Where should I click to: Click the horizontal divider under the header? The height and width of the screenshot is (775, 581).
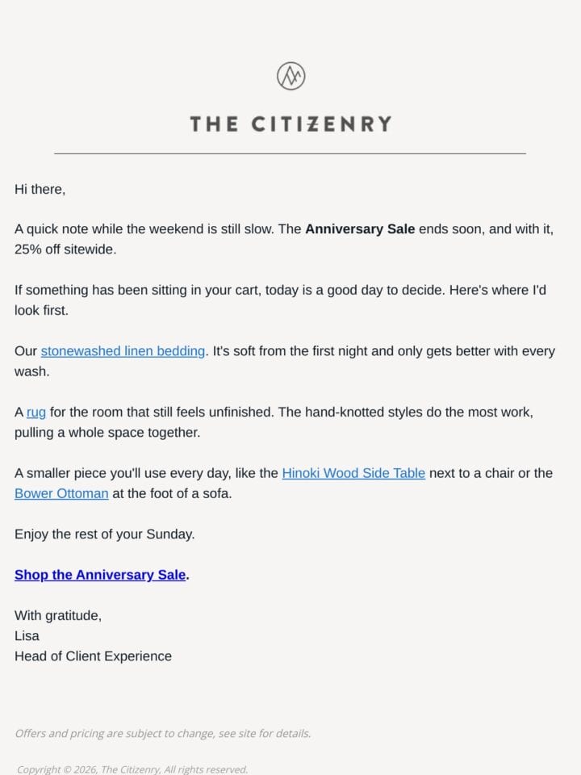point(290,153)
